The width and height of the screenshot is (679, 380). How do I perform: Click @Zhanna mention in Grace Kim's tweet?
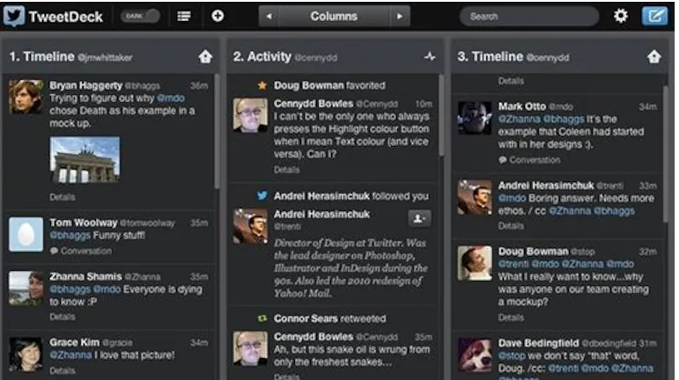[x=70, y=354]
